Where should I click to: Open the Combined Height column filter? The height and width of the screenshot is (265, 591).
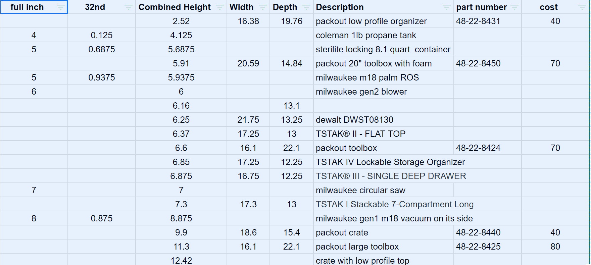click(x=219, y=7)
